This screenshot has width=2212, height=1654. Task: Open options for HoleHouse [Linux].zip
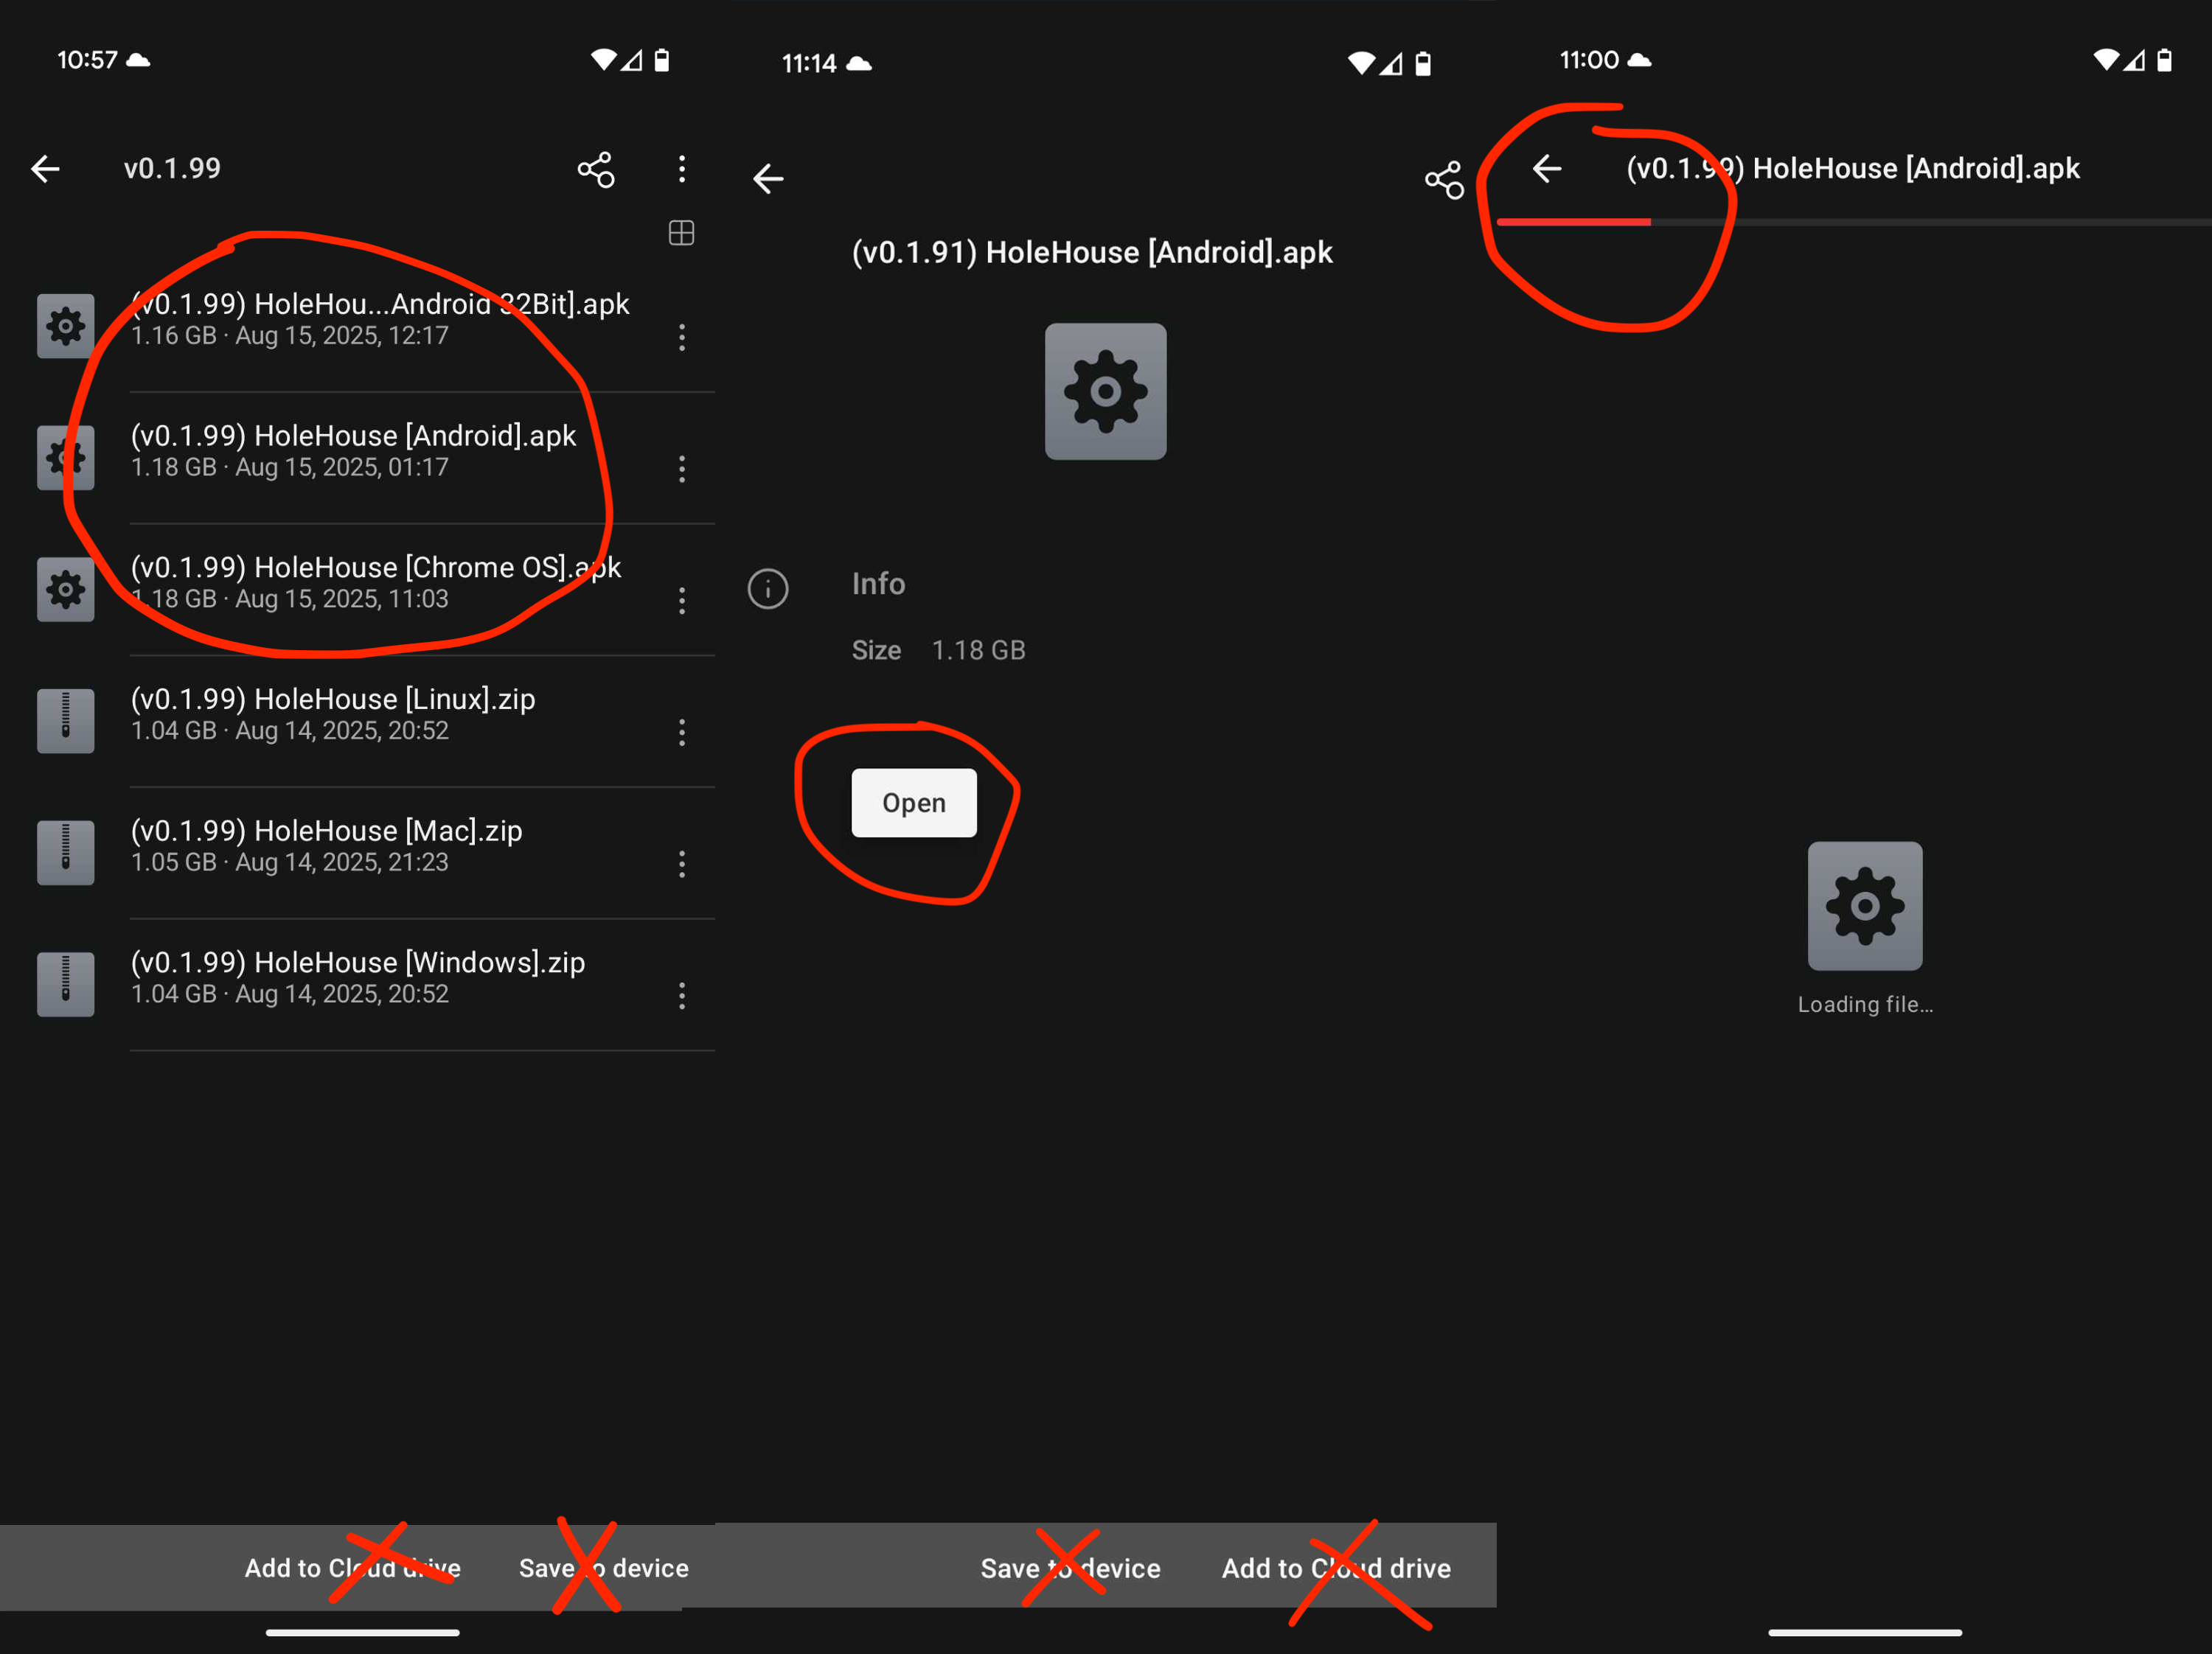[682, 733]
